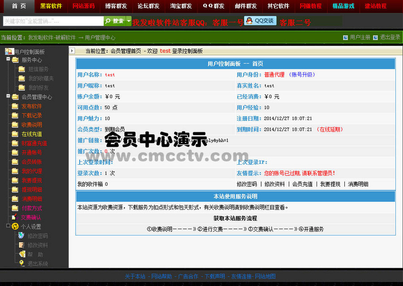Open 下载记录 in sidebar
Screen dimensions: 403x286
[32, 115]
